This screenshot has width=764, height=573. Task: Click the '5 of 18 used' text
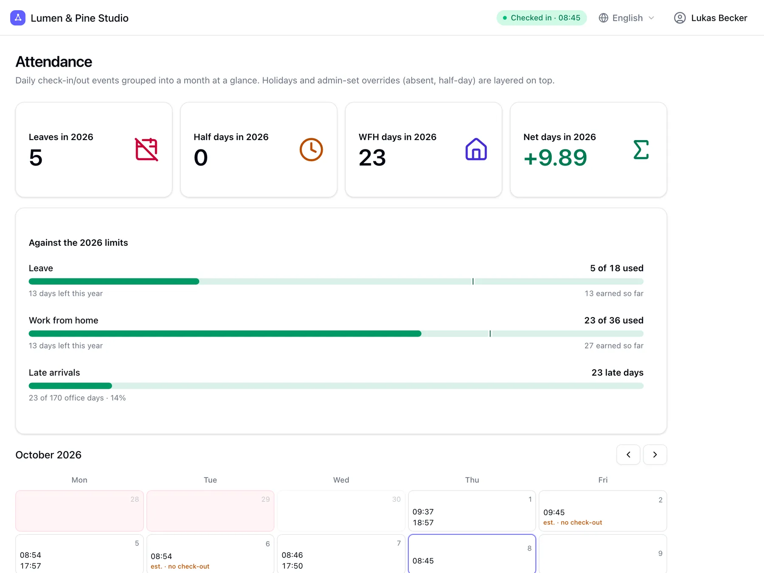(x=617, y=268)
